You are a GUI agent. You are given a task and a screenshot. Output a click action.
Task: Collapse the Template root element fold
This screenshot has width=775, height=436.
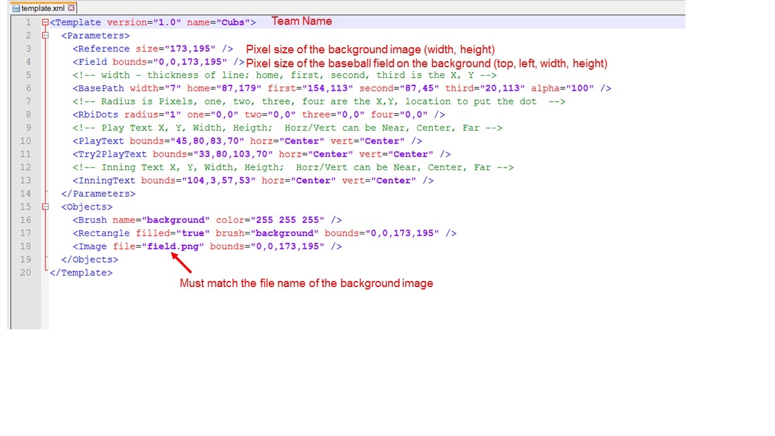pos(45,22)
